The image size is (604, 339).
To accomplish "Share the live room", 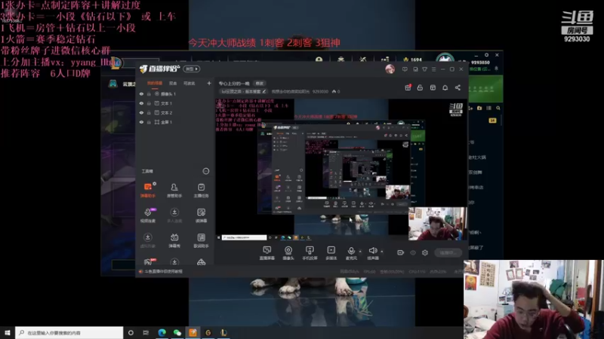I will 458,87.
